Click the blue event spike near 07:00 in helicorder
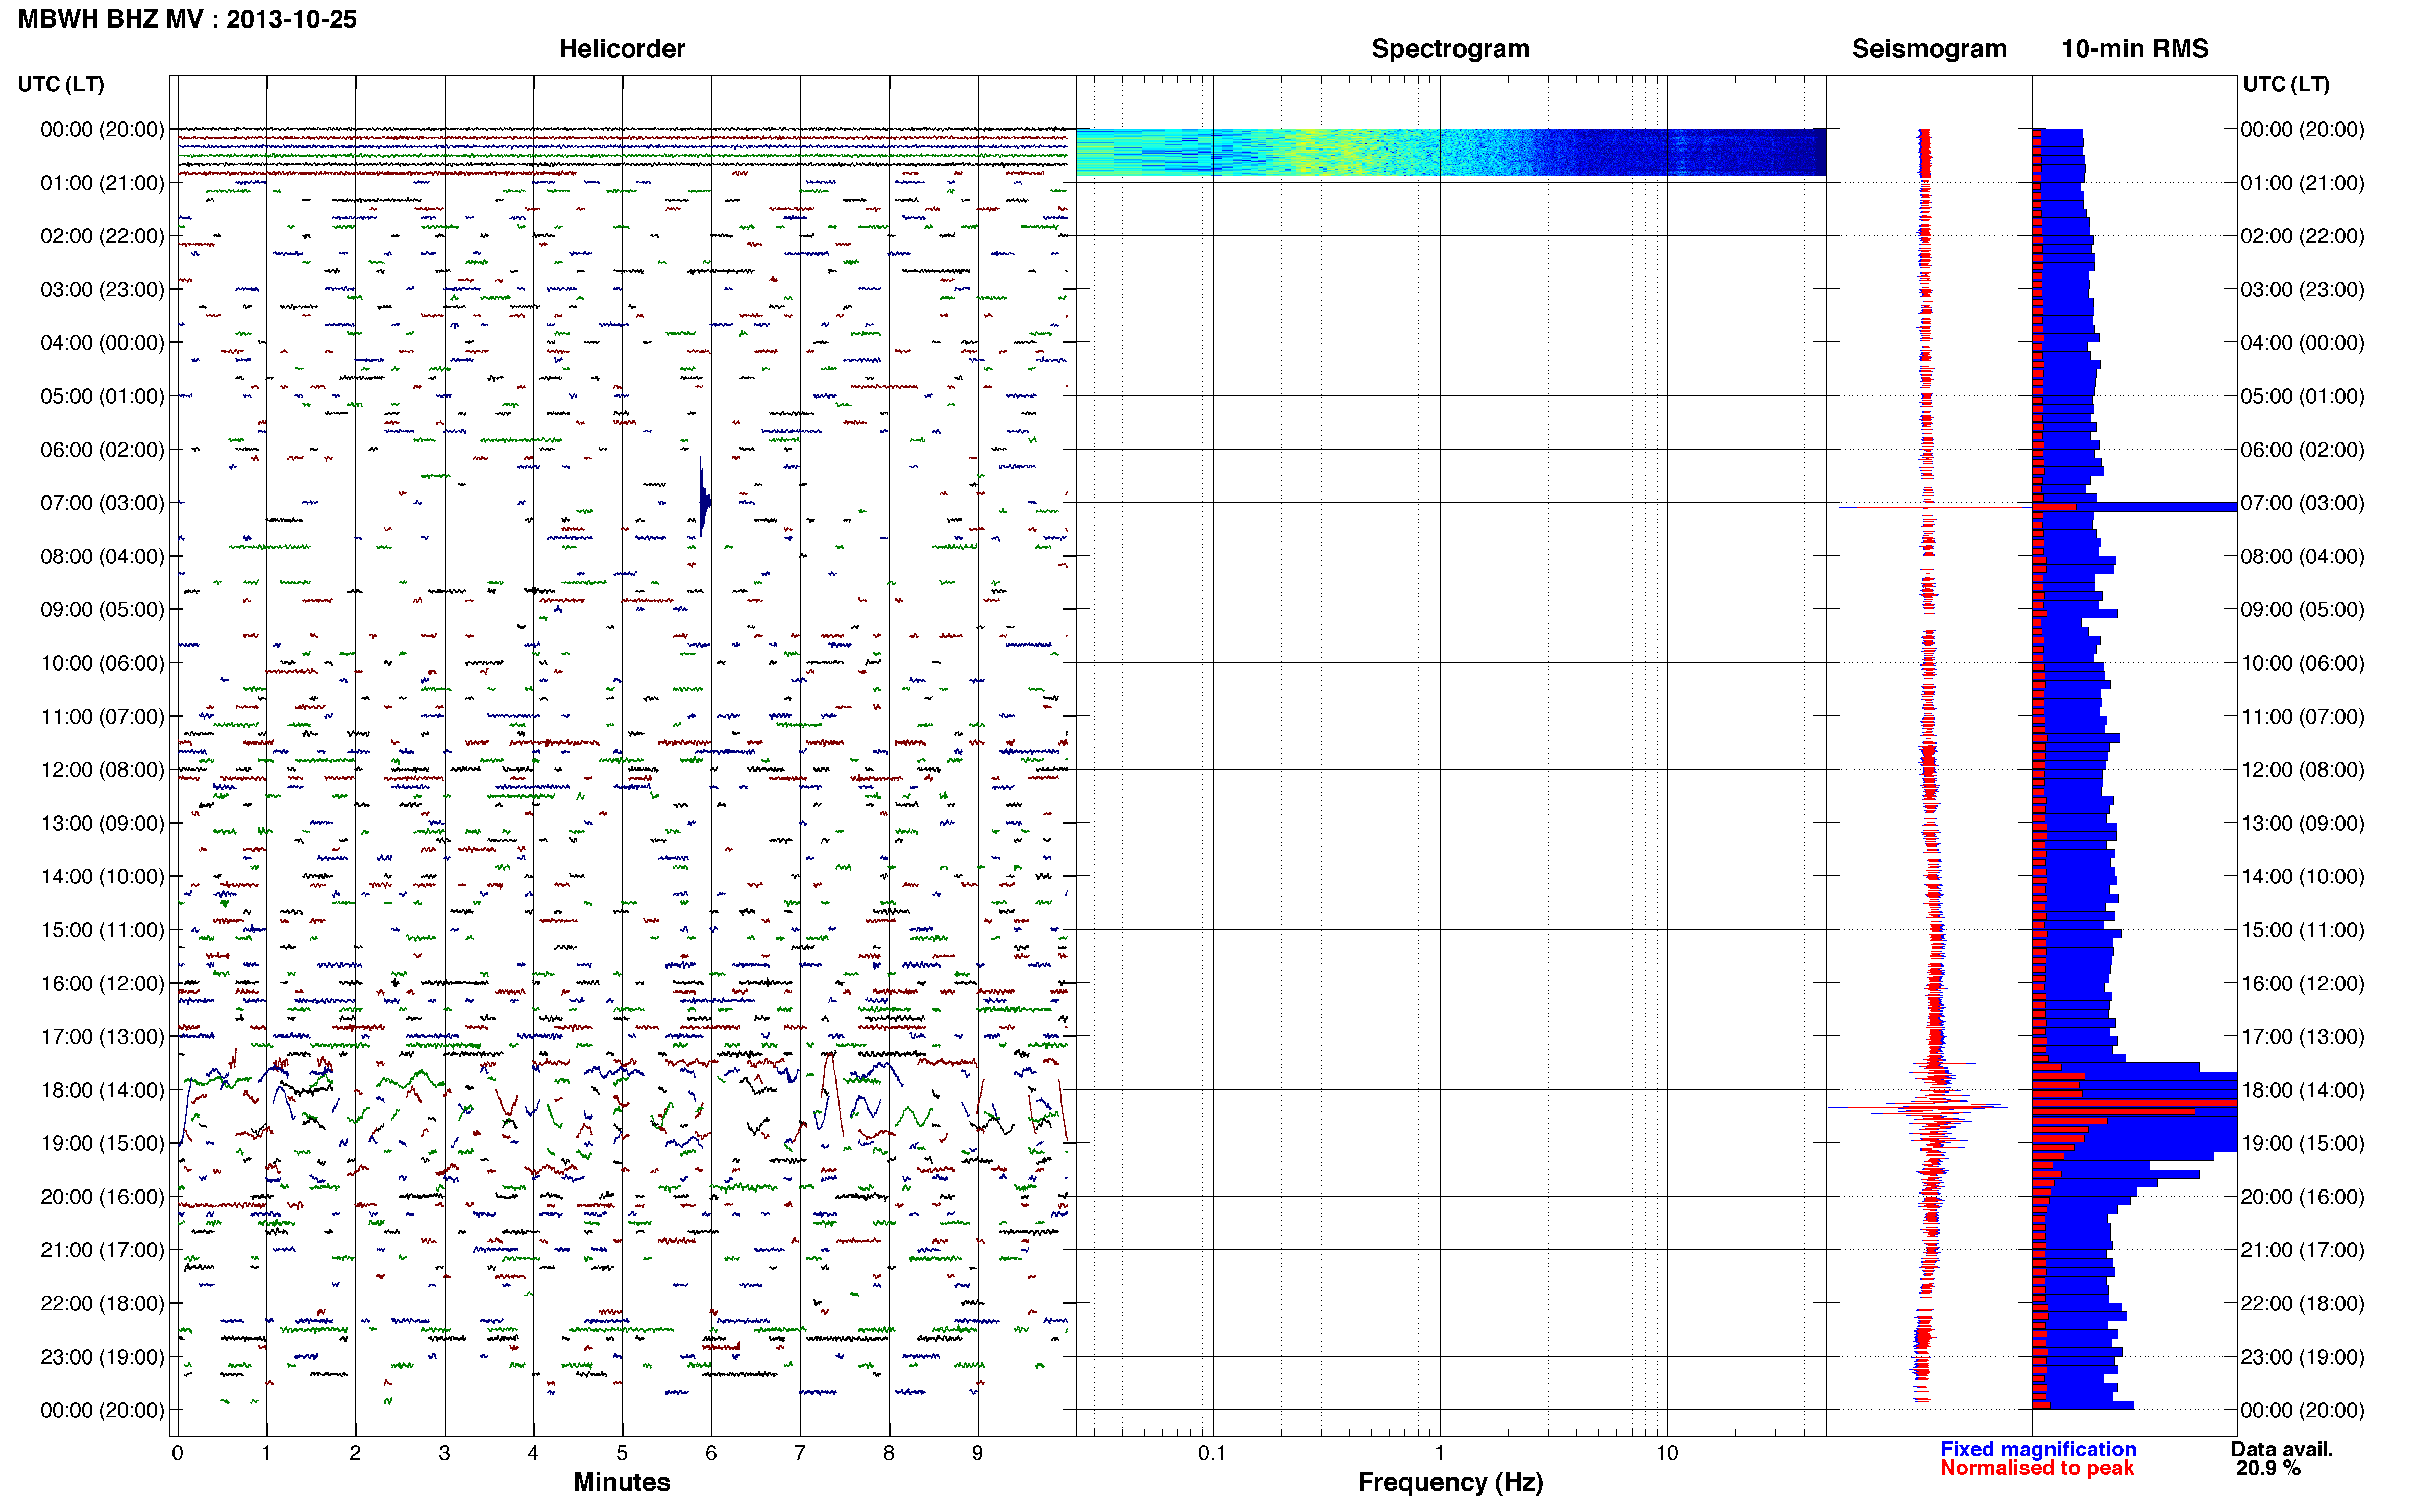Image resolution: width=2419 pixels, height=1512 pixels. (x=704, y=497)
